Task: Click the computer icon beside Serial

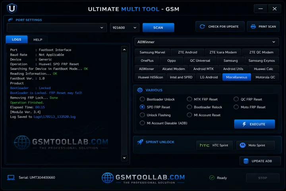Action: 11,177
